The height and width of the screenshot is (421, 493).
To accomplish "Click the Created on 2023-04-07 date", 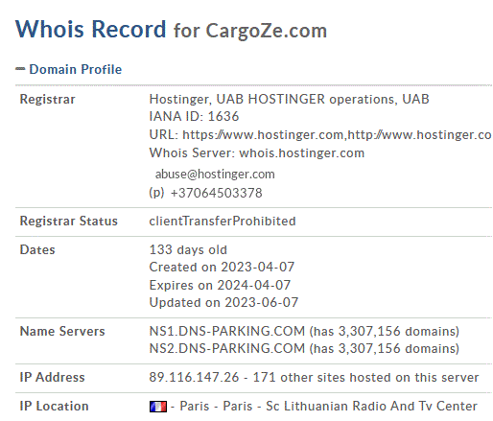I will click(222, 267).
